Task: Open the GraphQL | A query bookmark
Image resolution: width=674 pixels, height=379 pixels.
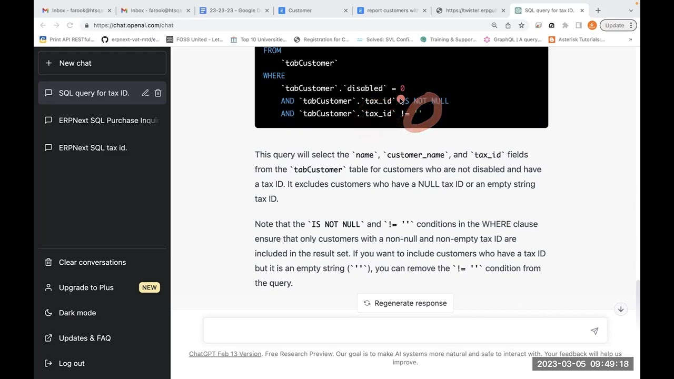Action: 512,39
